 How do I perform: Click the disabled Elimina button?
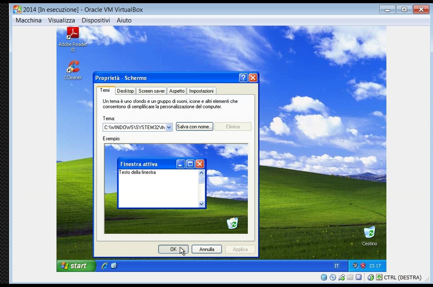233,127
